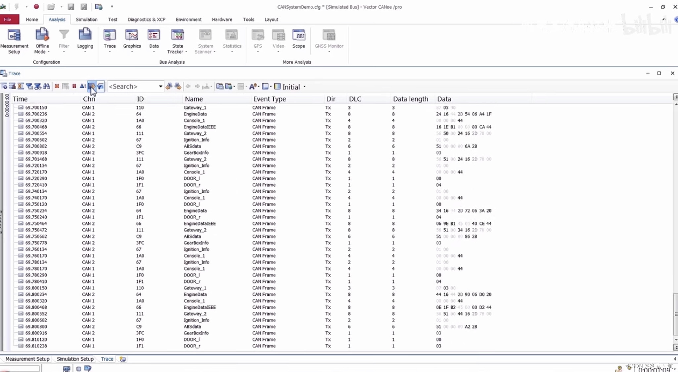Open the File menu button
Screen dimensions: 678x372
pyautogui.click(x=8, y=19)
